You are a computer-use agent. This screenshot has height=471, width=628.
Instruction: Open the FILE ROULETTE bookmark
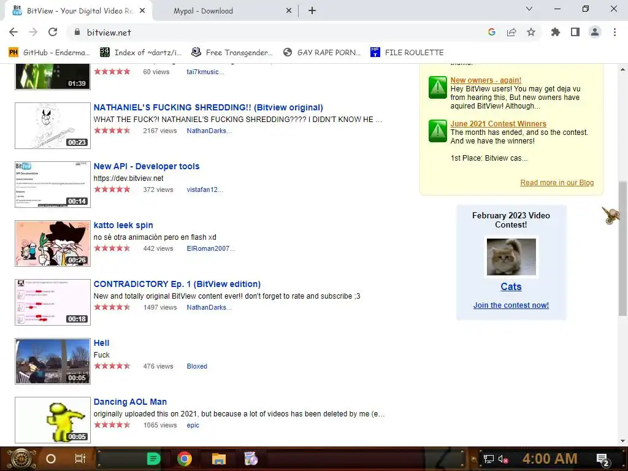[x=407, y=53]
